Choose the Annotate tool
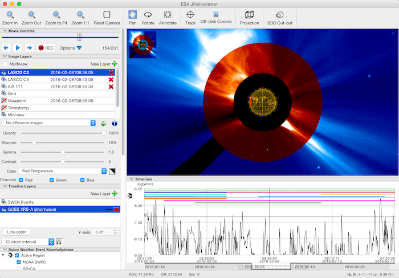This screenshot has width=399, height=278. (168, 14)
